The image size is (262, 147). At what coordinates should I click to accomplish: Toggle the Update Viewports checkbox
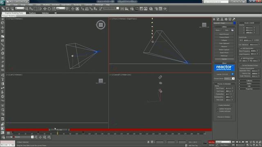tap(218, 109)
